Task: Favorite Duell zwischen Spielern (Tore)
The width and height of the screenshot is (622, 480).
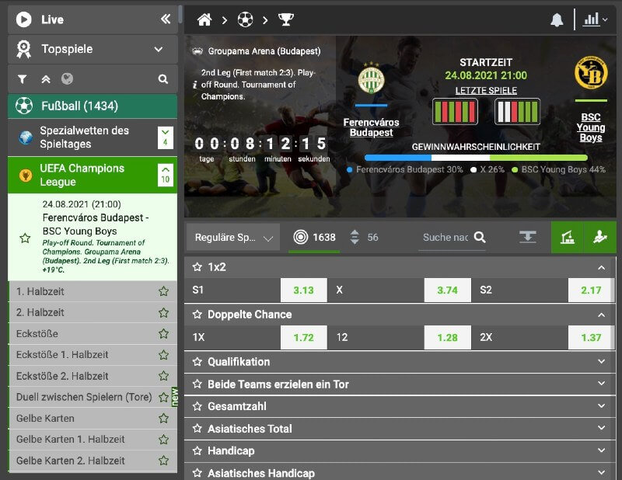Action: click(163, 397)
